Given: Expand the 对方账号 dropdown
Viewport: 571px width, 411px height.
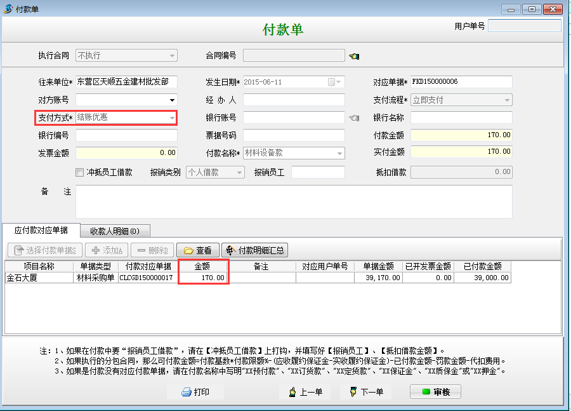Looking at the screenshot, I should [172, 100].
